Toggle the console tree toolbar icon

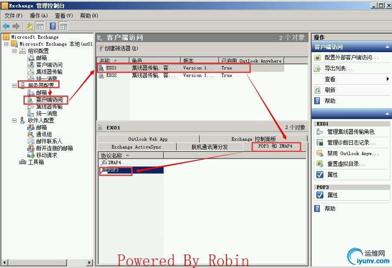40,26
